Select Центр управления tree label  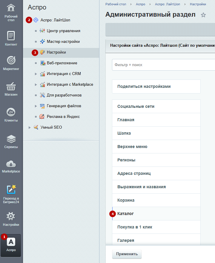(x=64, y=31)
